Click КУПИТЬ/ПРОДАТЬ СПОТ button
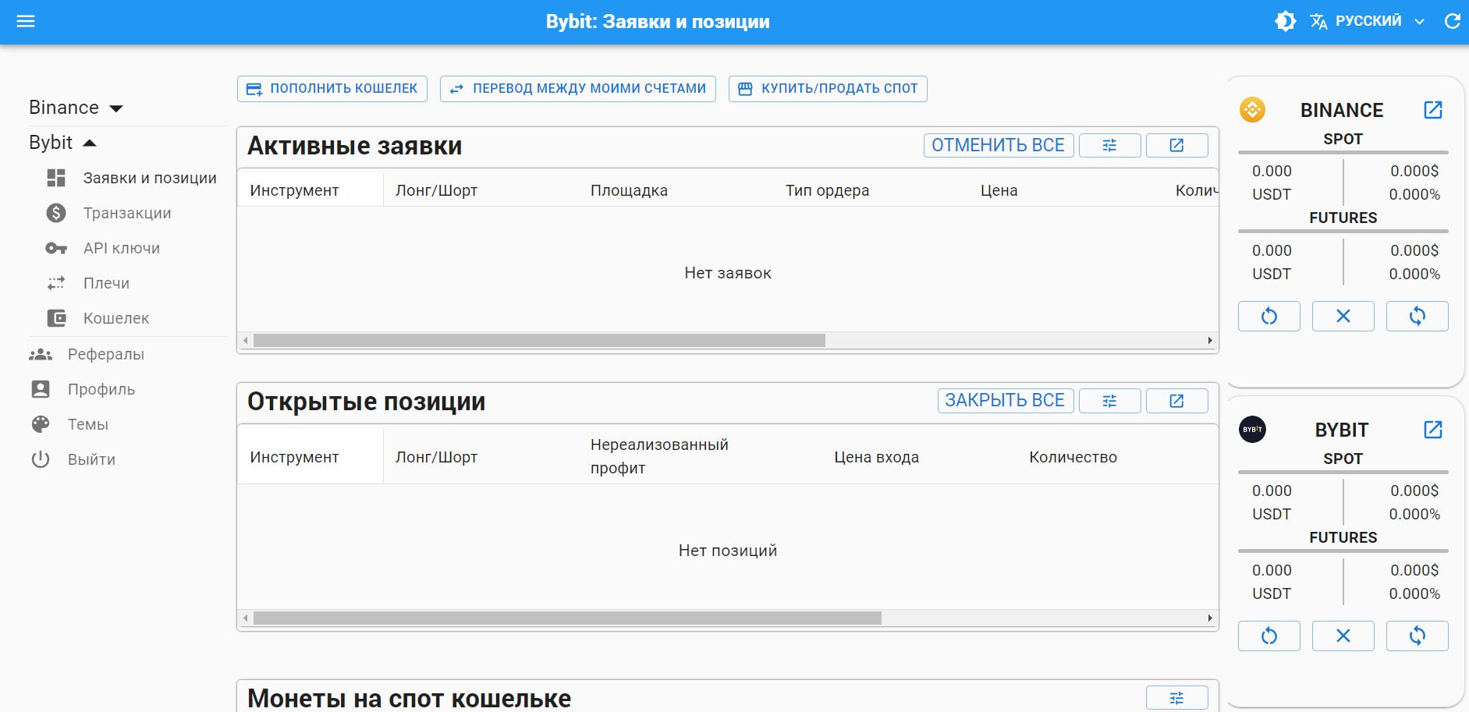 point(828,89)
